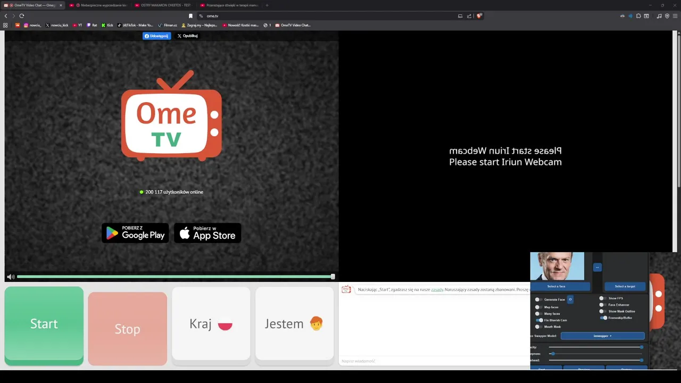Click the share page icon in address bar
The width and height of the screenshot is (681, 383).
[x=469, y=16]
